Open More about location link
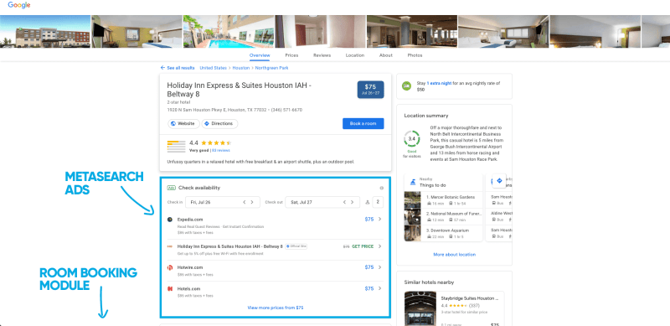Screen dimensions: 670x326 coord(454,255)
